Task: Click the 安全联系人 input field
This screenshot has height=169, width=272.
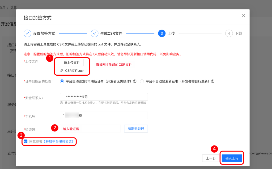Action: pyautogui.click(x=104, y=97)
